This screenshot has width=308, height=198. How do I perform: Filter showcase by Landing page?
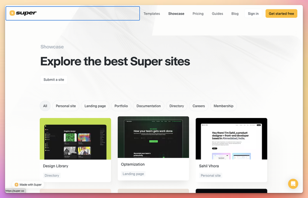coord(95,106)
